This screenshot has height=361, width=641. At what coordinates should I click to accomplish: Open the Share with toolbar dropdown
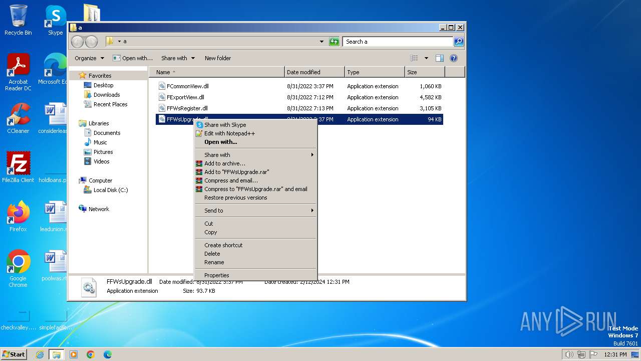click(x=178, y=58)
